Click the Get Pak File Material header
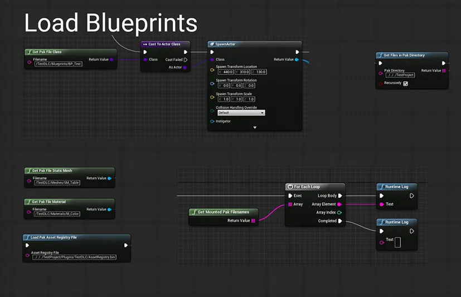 (69, 202)
